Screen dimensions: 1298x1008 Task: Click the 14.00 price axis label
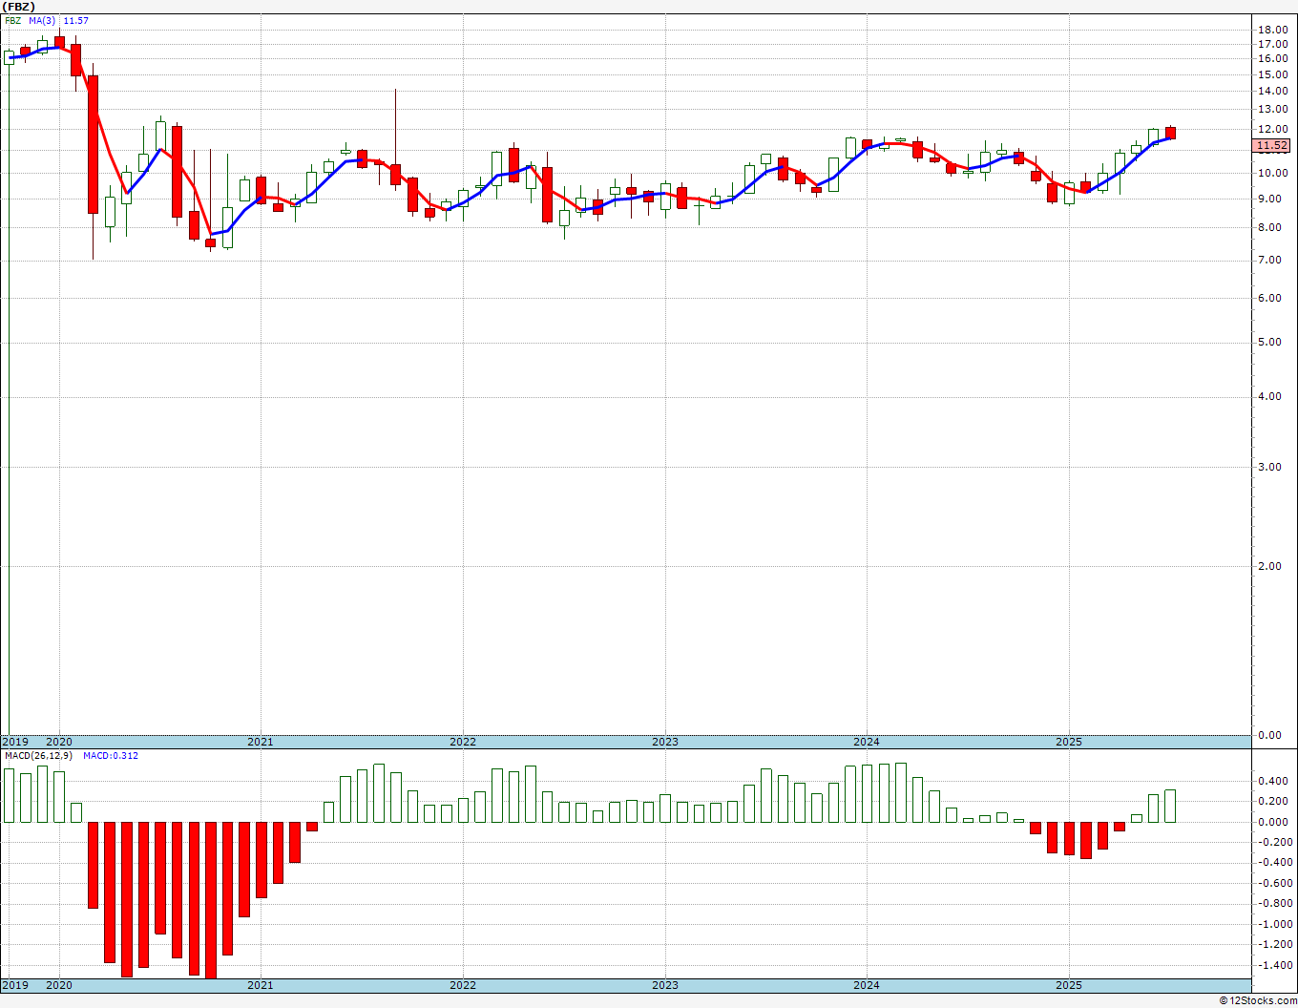point(1272,91)
